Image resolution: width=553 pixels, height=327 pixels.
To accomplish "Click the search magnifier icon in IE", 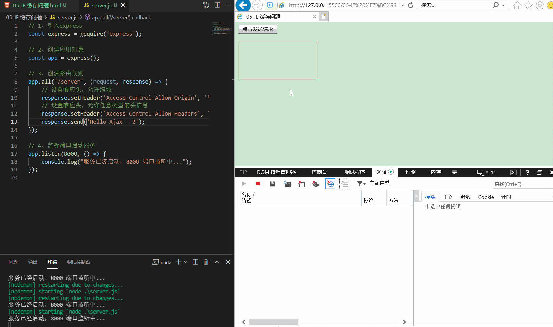I will [x=495, y=5].
